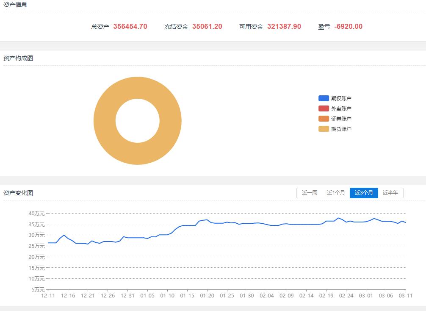The width and height of the screenshot is (426, 311).
Task: Click the 可用资金 amount 321387.90
Action: [x=284, y=26]
